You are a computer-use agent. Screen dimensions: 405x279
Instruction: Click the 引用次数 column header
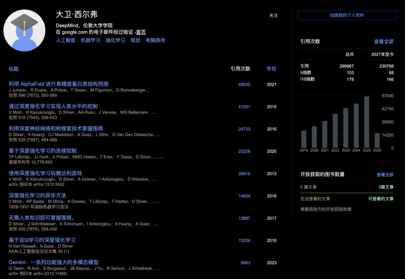[x=240, y=69]
